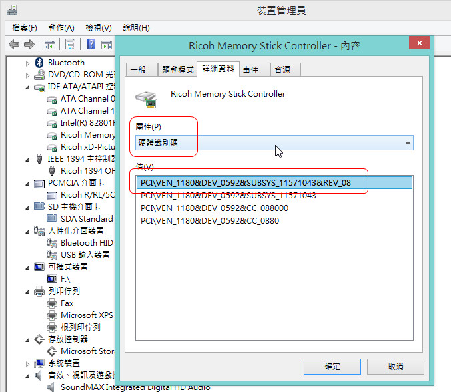Click the Microsoft XPS printer icon

pos(52,315)
